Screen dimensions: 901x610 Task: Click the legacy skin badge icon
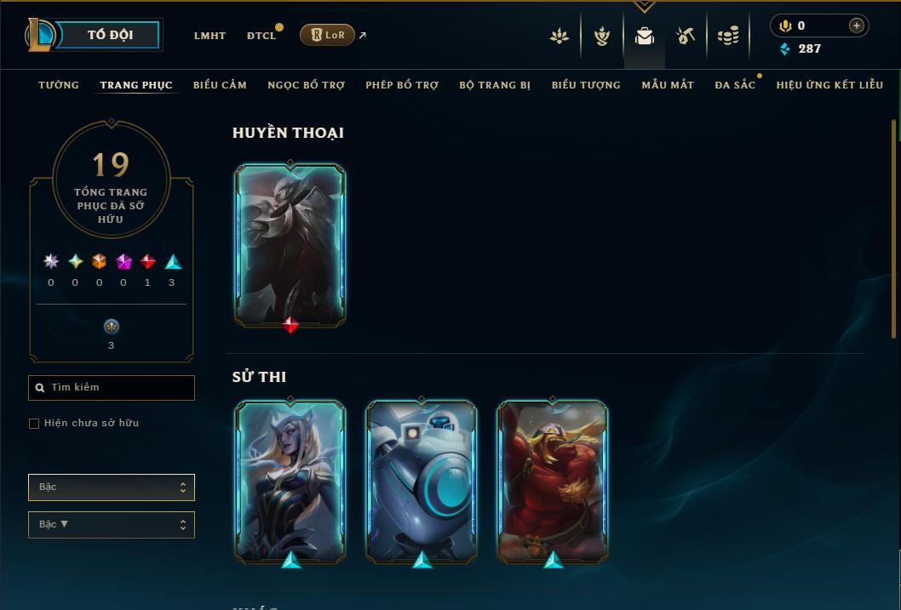click(111, 327)
